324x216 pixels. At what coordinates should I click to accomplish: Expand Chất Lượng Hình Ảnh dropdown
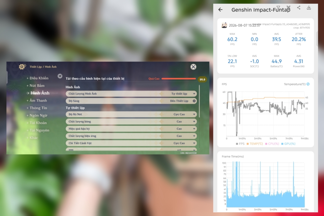[x=131, y=94]
